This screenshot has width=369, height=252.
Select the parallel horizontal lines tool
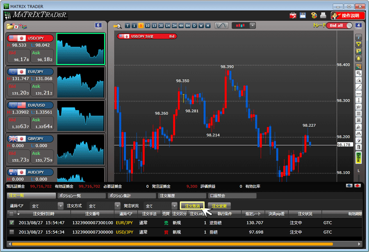click(x=358, y=114)
